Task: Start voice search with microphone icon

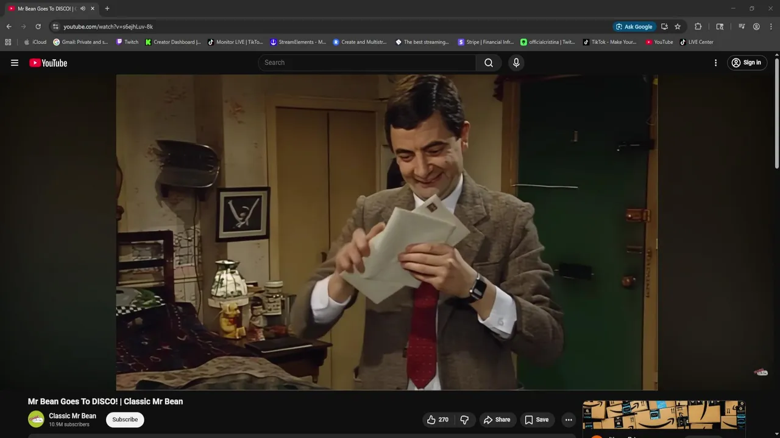Action: [x=516, y=63]
